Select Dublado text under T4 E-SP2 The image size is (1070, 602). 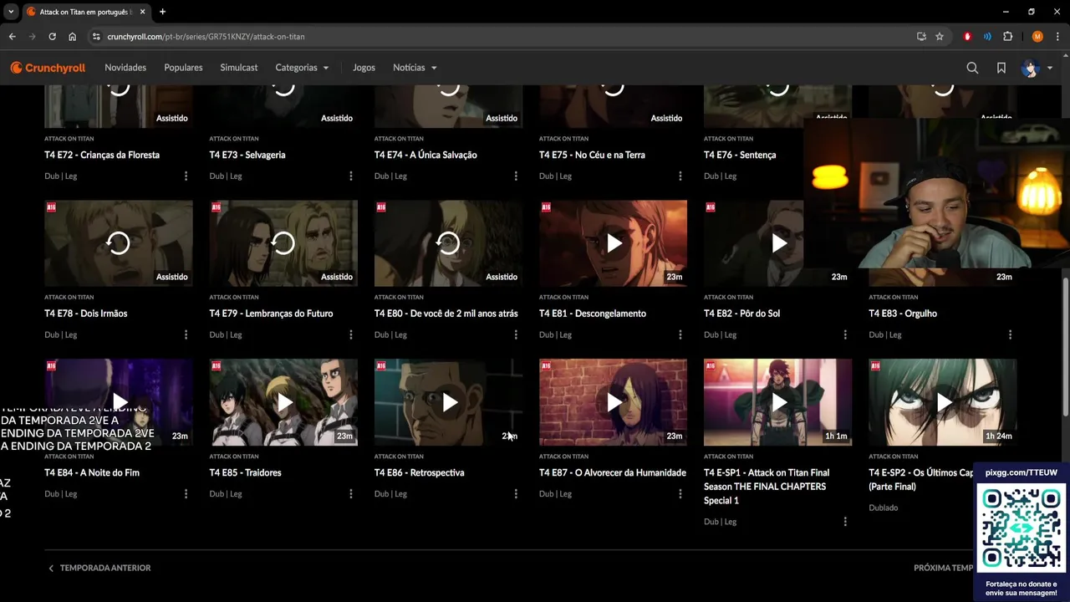pyautogui.click(x=884, y=508)
